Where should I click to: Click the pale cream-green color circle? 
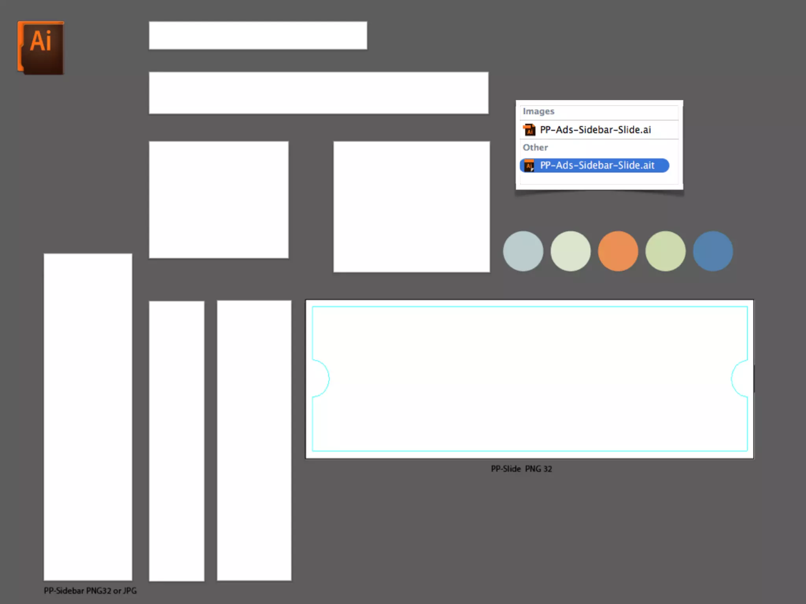coord(571,251)
